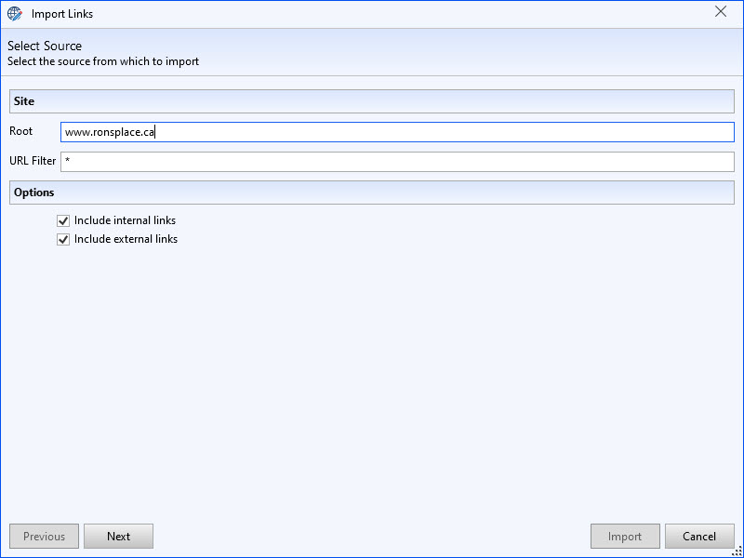The height and width of the screenshot is (558, 744).
Task: Click the Select Source heading
Action: click(45, 46)
